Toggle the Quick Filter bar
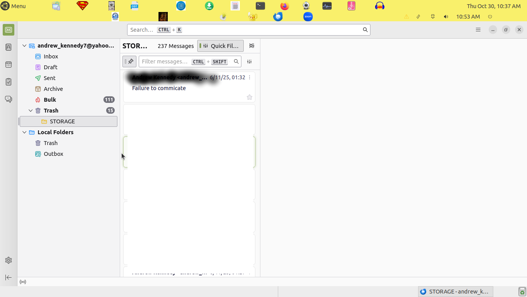The height and width of the screenshot is (297, 527). click(220, 46)
